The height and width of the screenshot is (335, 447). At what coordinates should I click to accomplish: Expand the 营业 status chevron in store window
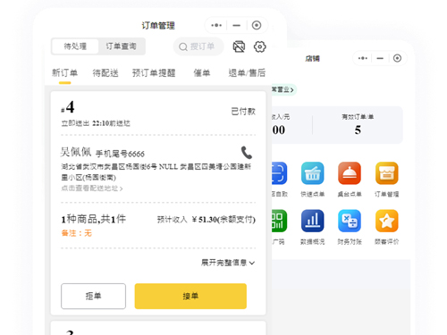(x=291, y=90)
